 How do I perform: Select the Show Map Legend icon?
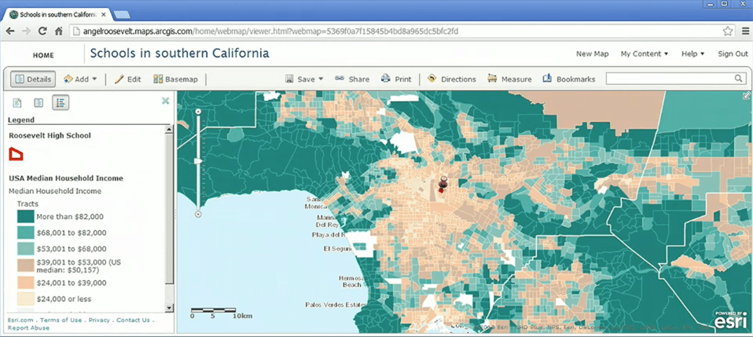click(61, 102)
